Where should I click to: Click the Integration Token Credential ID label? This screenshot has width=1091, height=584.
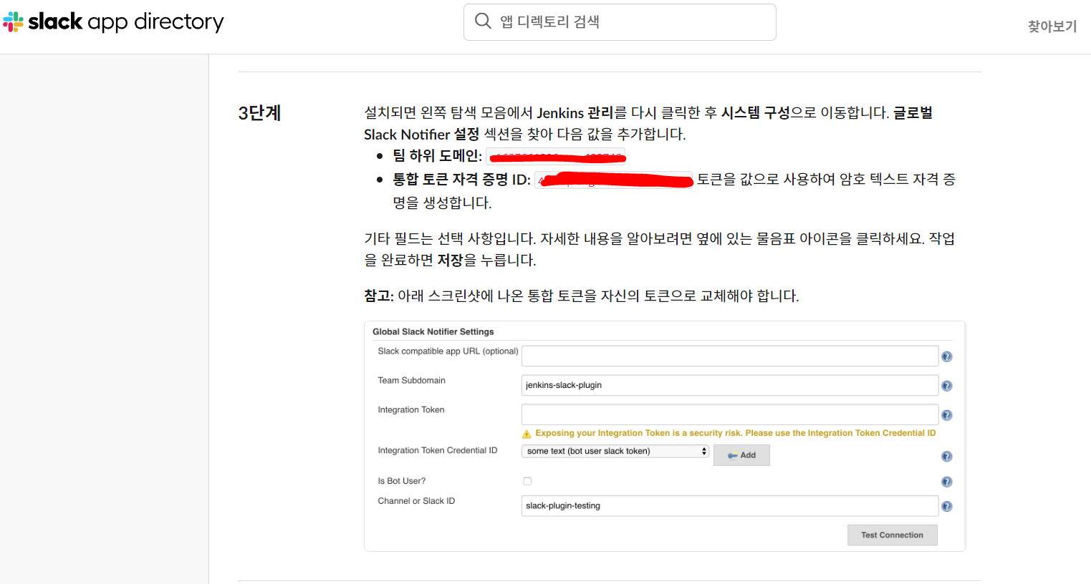(437, 450)
